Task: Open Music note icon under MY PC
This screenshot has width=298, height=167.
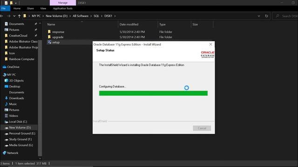Action: (6, 104)
